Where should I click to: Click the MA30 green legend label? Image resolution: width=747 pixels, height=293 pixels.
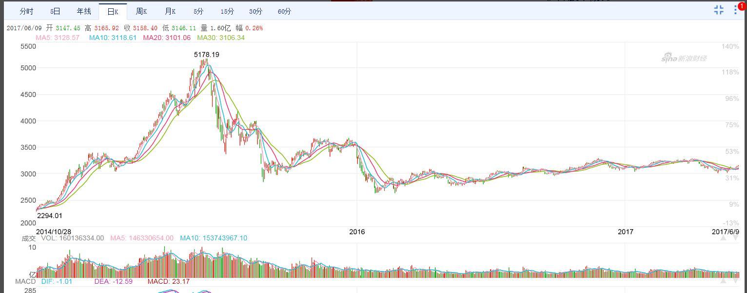point(221,38)
